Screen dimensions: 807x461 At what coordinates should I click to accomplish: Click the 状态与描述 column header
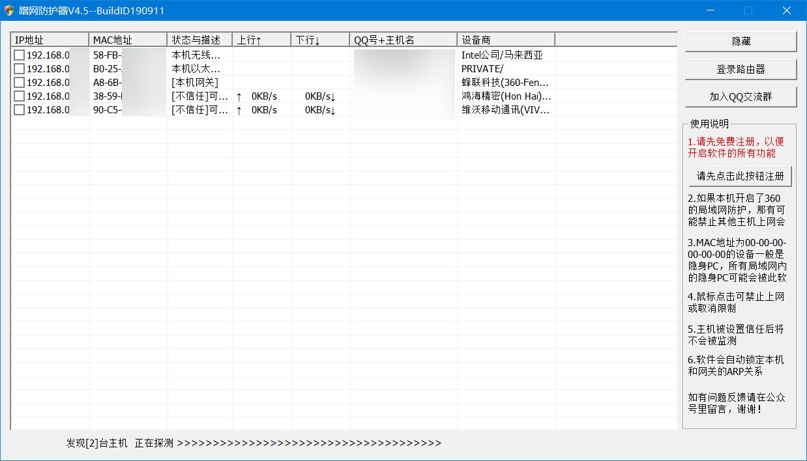[x=199, y=40]
